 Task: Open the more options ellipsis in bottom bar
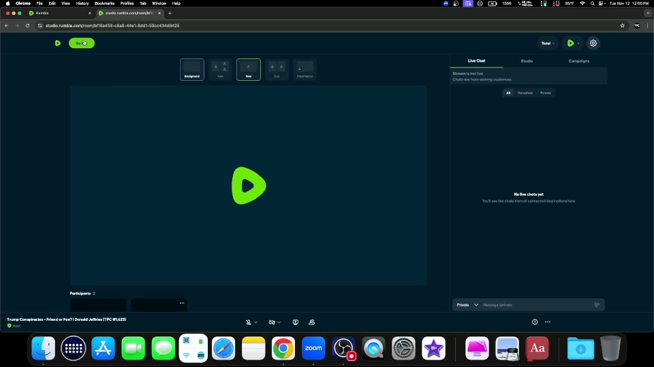coord(548,322)
